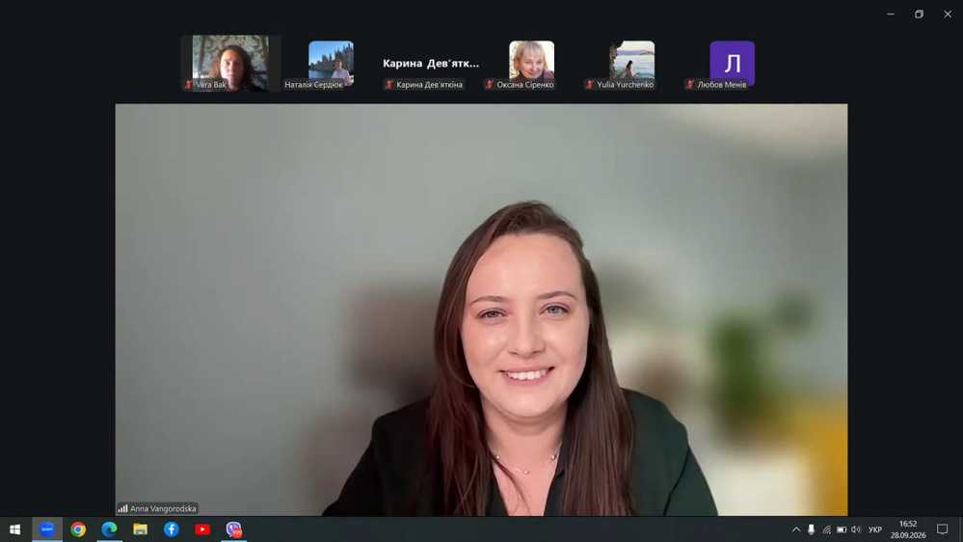
Task: Click the battery status tray icon
Action: 842,529
